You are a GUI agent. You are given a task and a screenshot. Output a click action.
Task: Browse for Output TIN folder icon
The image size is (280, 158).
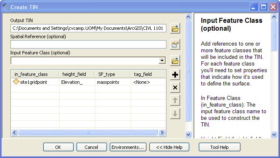click(x=175, y=28)
